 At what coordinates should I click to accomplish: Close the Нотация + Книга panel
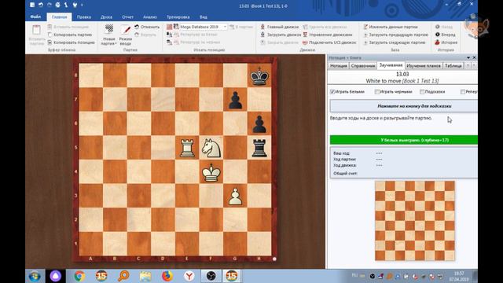(474, 57)
